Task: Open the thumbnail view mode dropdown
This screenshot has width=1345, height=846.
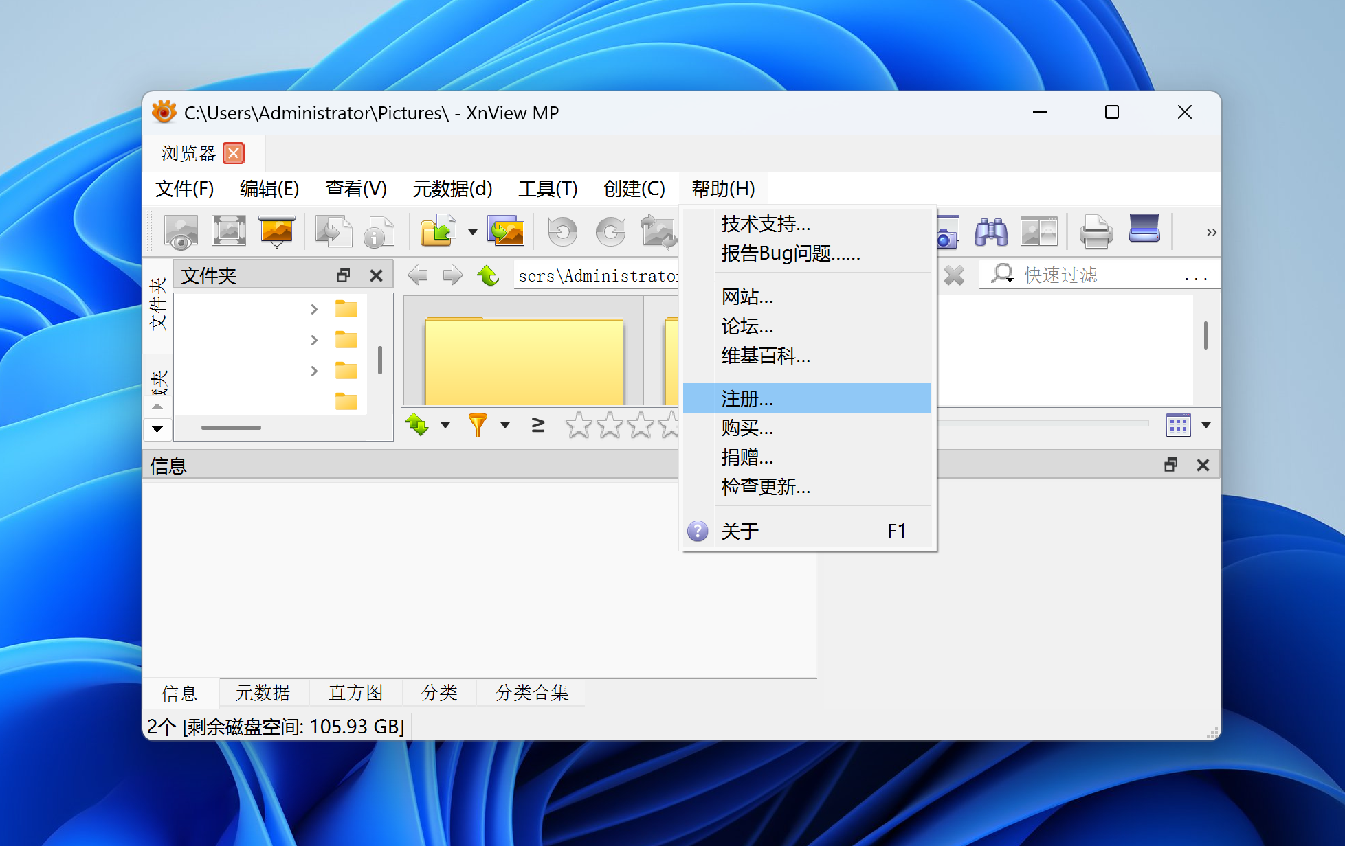Action: click(1205, 425)
